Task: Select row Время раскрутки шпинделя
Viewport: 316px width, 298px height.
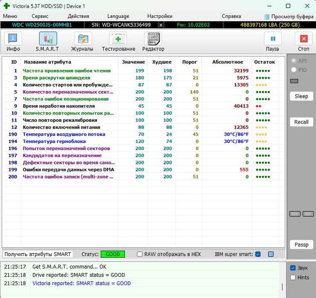Action: tap(143, 77)
